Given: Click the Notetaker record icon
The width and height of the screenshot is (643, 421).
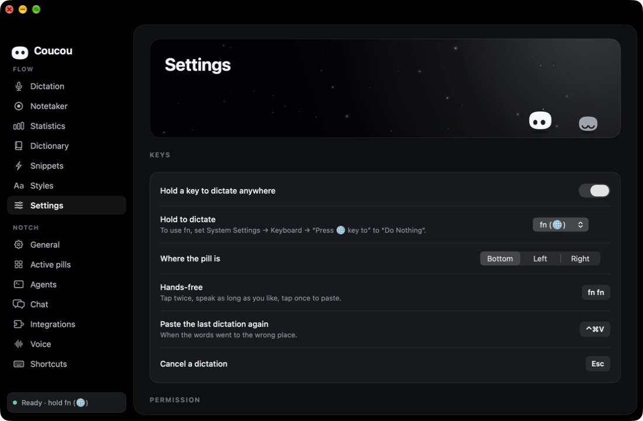Looking at the screenshot, I should (x=19, y=106).
